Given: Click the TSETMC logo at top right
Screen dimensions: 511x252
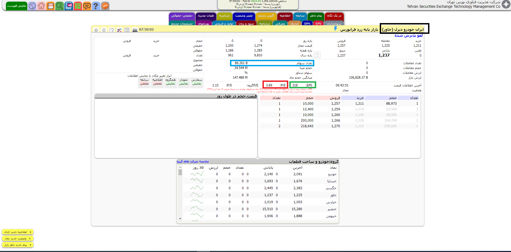Looking at the screenshot, I should (x=506, y=5).
